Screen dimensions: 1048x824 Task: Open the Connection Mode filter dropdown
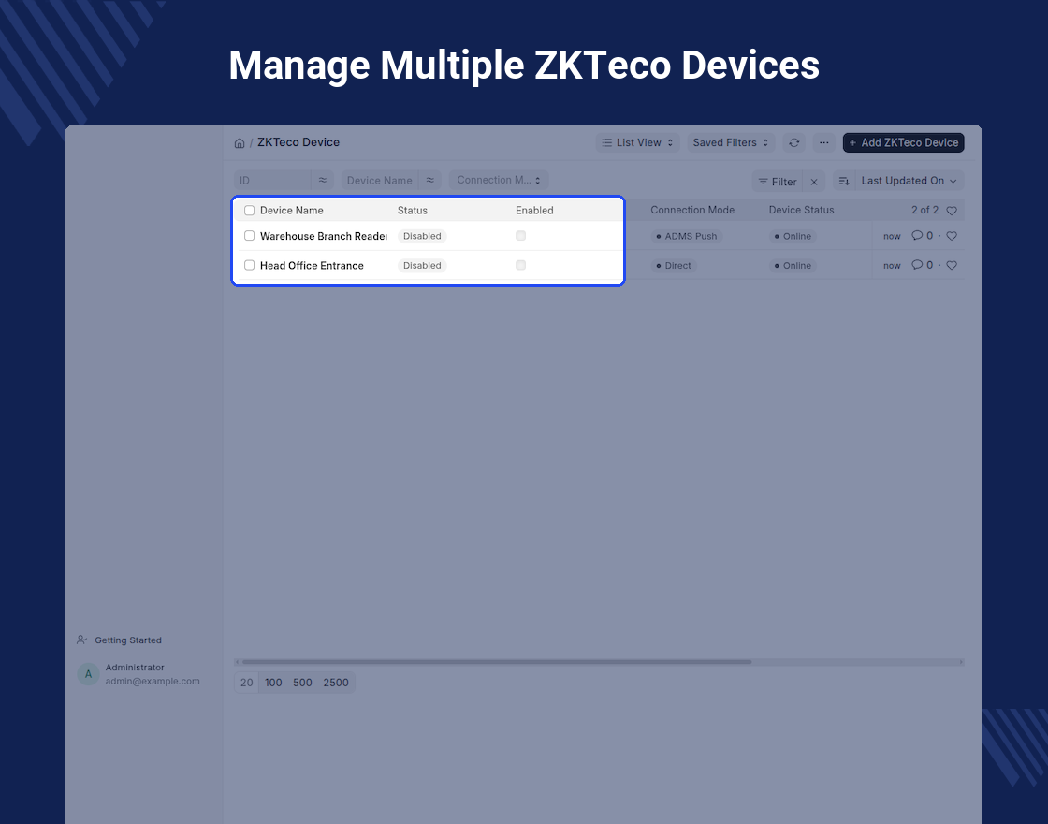click(499, 180)
